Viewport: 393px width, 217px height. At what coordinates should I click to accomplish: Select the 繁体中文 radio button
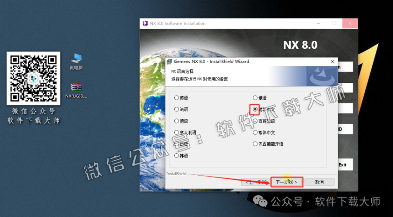pos(255,132)
